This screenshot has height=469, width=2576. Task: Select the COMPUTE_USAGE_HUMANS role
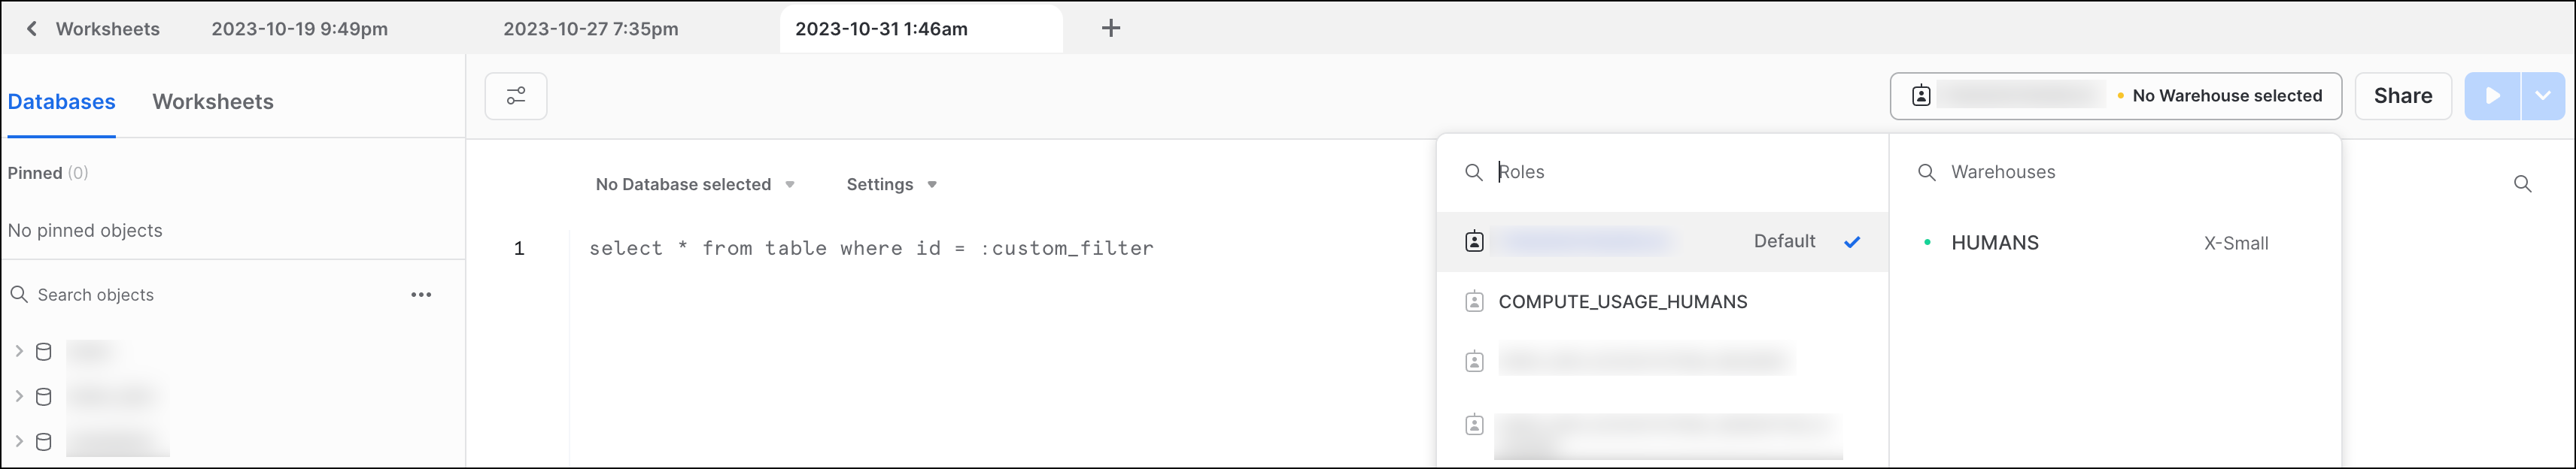pyautogui.click(x=1622, y=301)
